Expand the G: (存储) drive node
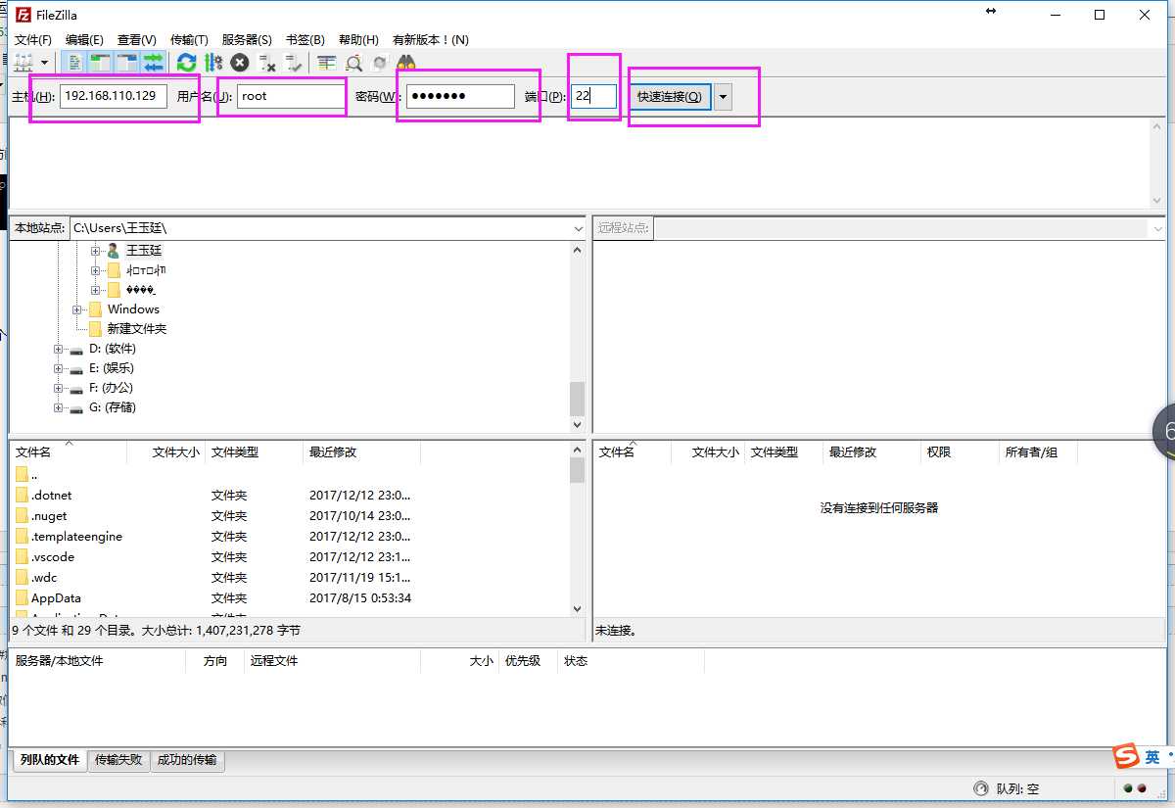 58,407
